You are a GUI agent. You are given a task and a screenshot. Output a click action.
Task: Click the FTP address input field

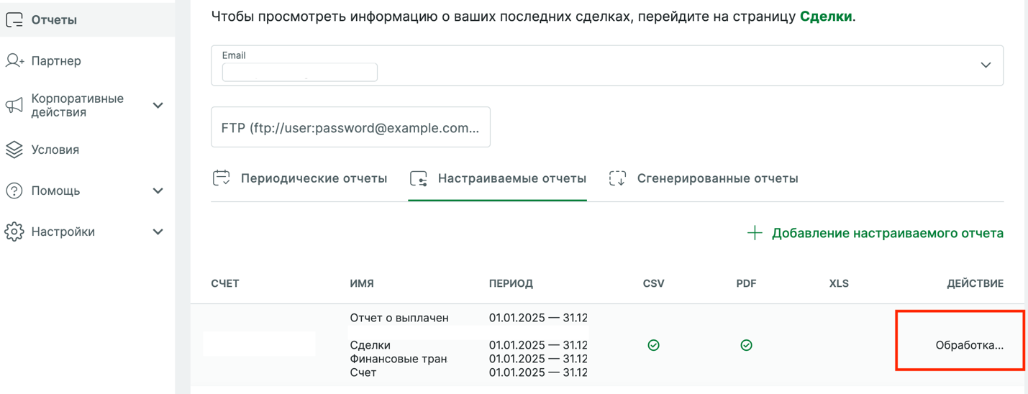(350, 127)
